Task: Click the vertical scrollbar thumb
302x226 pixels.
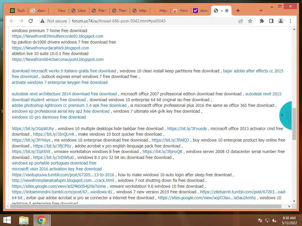Action: tap(294, 124)
